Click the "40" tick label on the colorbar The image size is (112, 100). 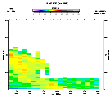click(x=45, y=14)
